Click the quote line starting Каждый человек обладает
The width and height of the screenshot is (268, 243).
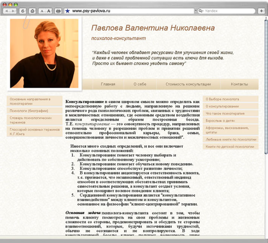pyautogui.click(x=163, y=53)
